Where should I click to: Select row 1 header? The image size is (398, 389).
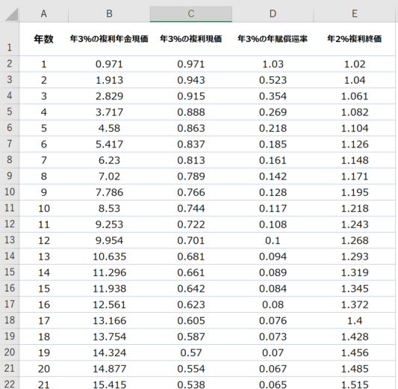click(10, 39)
